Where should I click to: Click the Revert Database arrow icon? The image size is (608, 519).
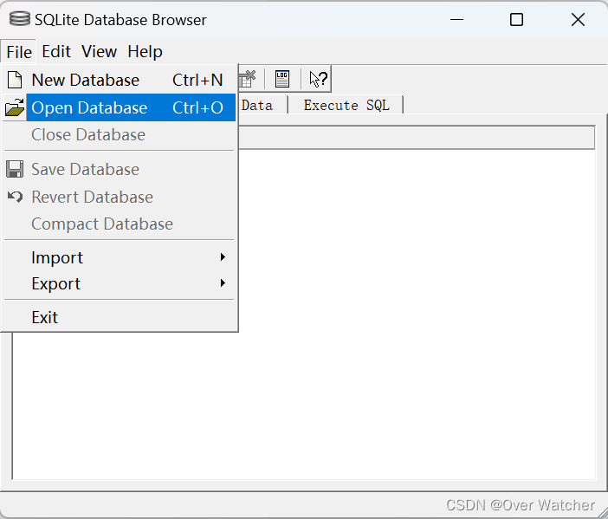click(15, 197)
